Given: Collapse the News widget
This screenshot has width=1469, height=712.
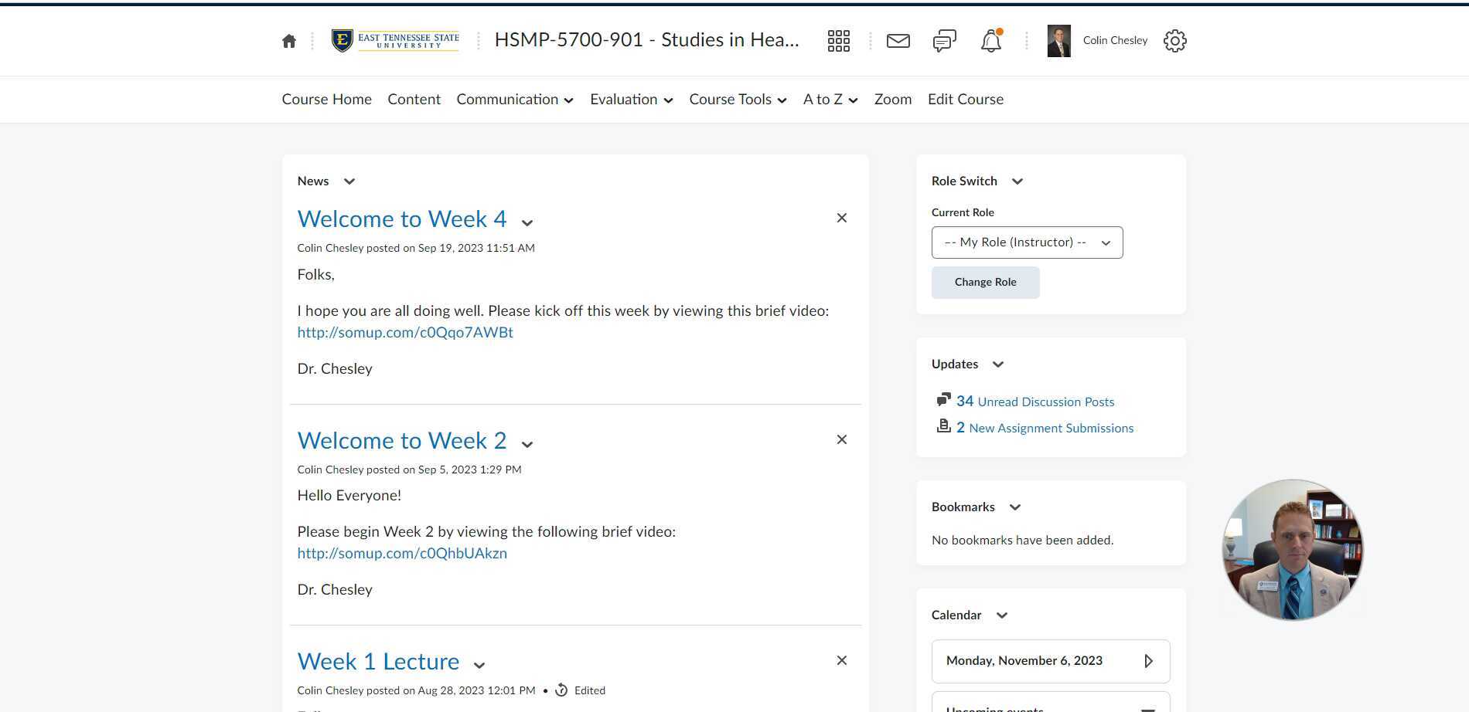Looking at the screenshot, I should click(x=348, y=181).
